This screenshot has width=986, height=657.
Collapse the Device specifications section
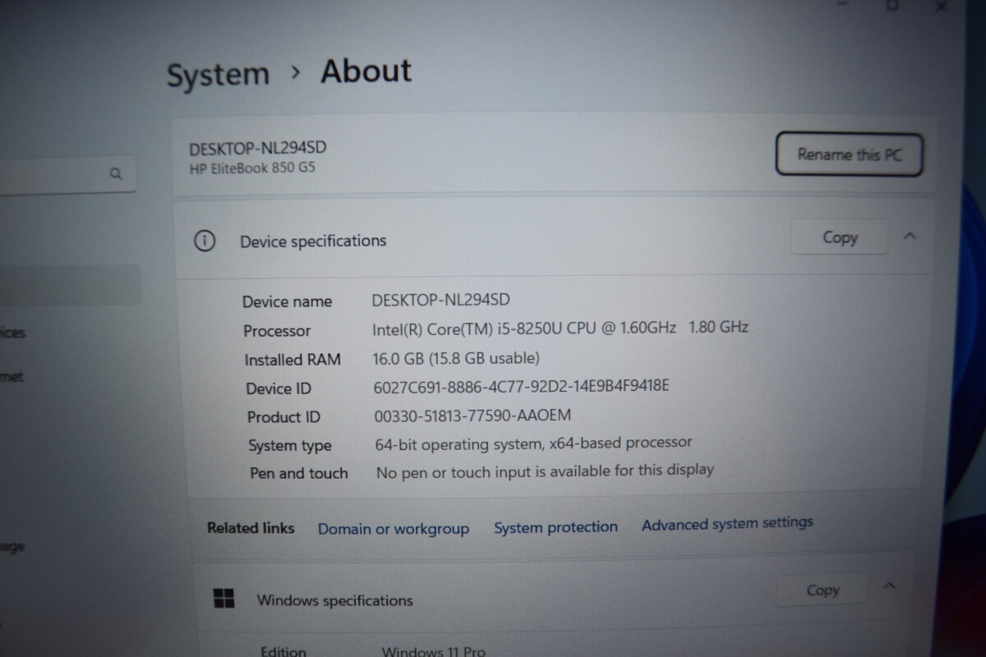click(x=909, y=236)
